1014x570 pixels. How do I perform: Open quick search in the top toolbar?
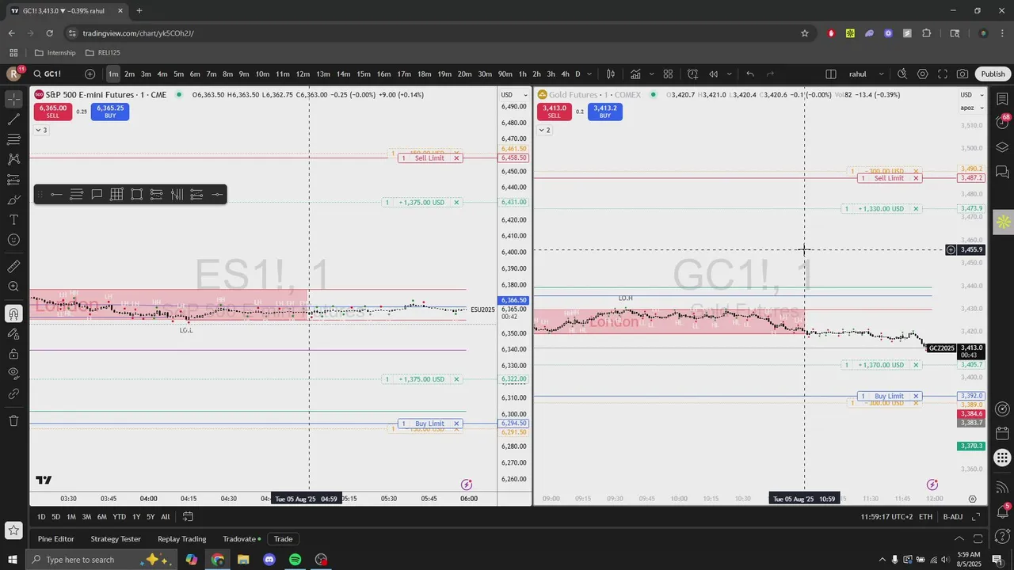pyautogui.click(x=902, y=74)
